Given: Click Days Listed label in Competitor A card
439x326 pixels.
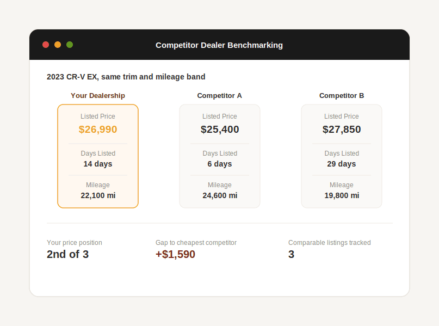Looking at the screenshot, I should click(x=220, y=153).
